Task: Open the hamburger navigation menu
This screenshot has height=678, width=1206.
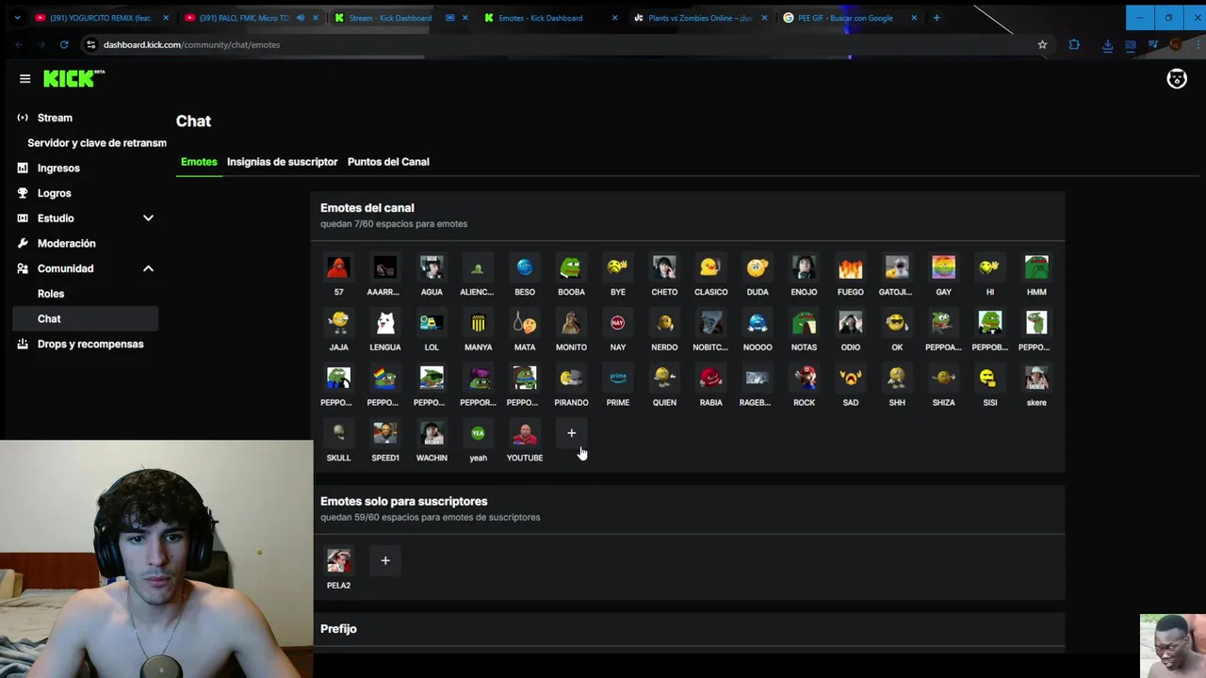Action: pyautogui.click(x=25, y=79)
